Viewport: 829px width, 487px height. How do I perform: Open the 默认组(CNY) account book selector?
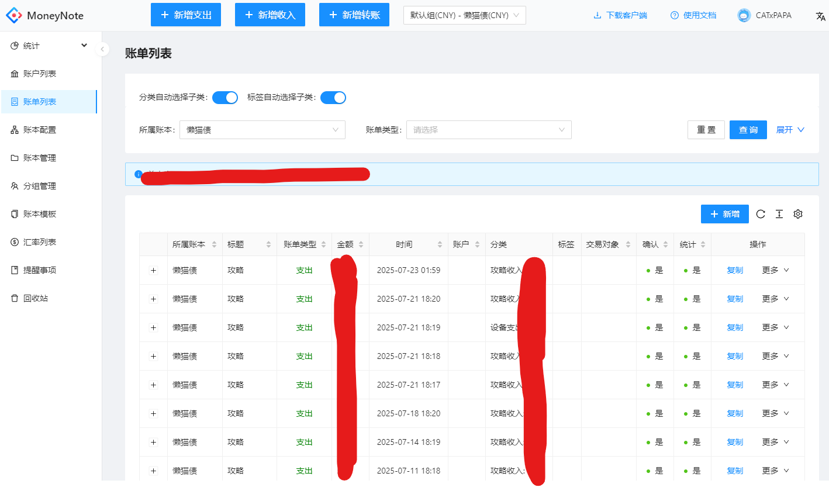click(465, 16)
